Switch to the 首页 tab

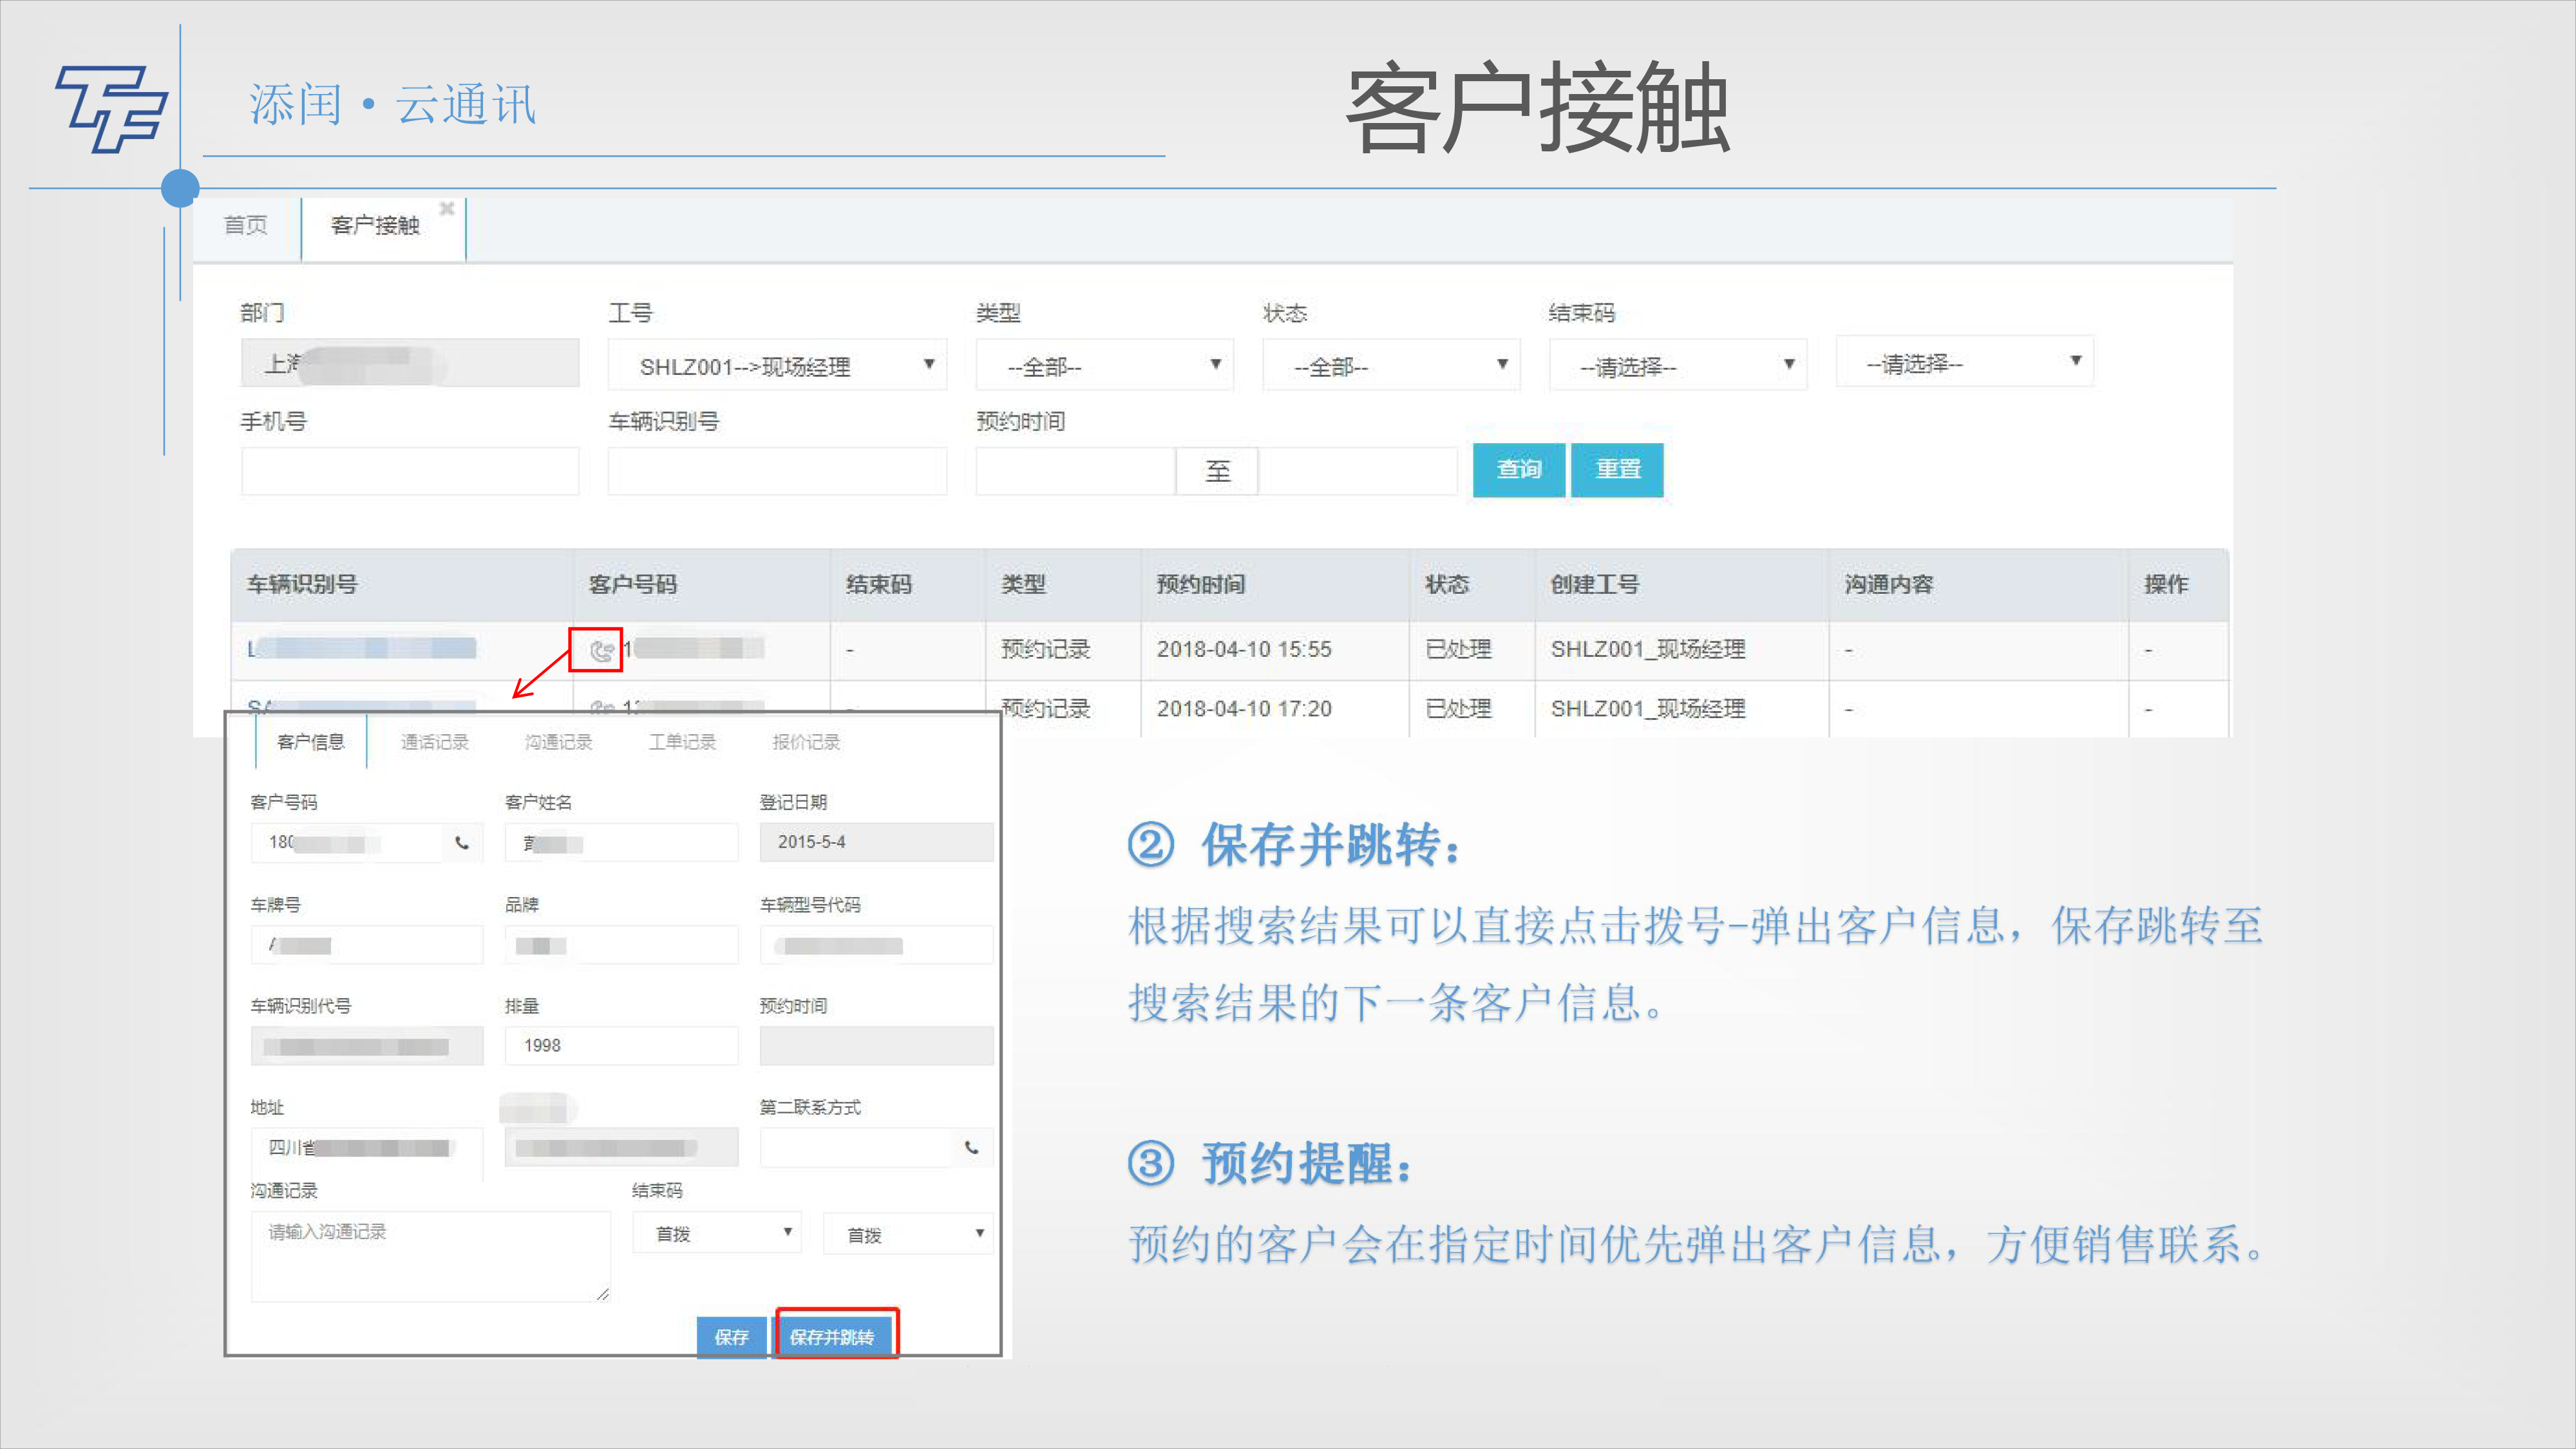(x=246, y=226)
